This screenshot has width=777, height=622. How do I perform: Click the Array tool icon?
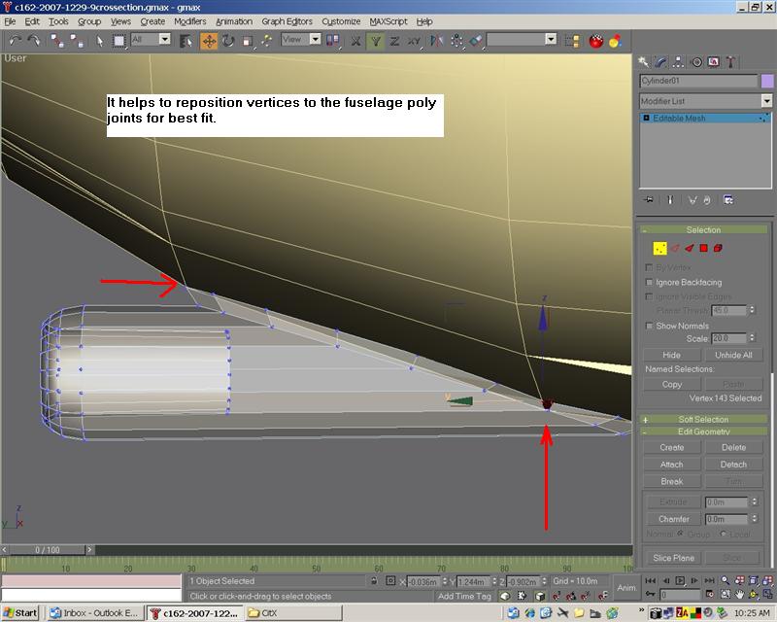456,41
